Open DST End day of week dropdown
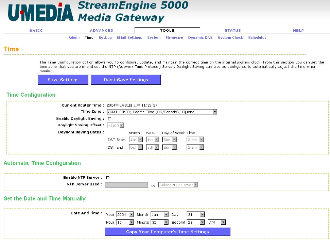This screenshot has width=330, height=243. [x=170, y=147]
